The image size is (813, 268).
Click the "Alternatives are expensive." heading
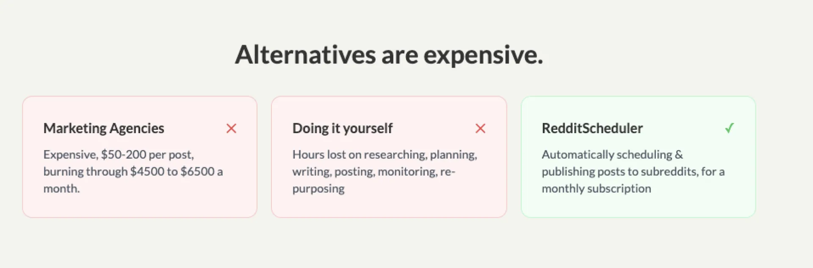(x=389, y=55)
